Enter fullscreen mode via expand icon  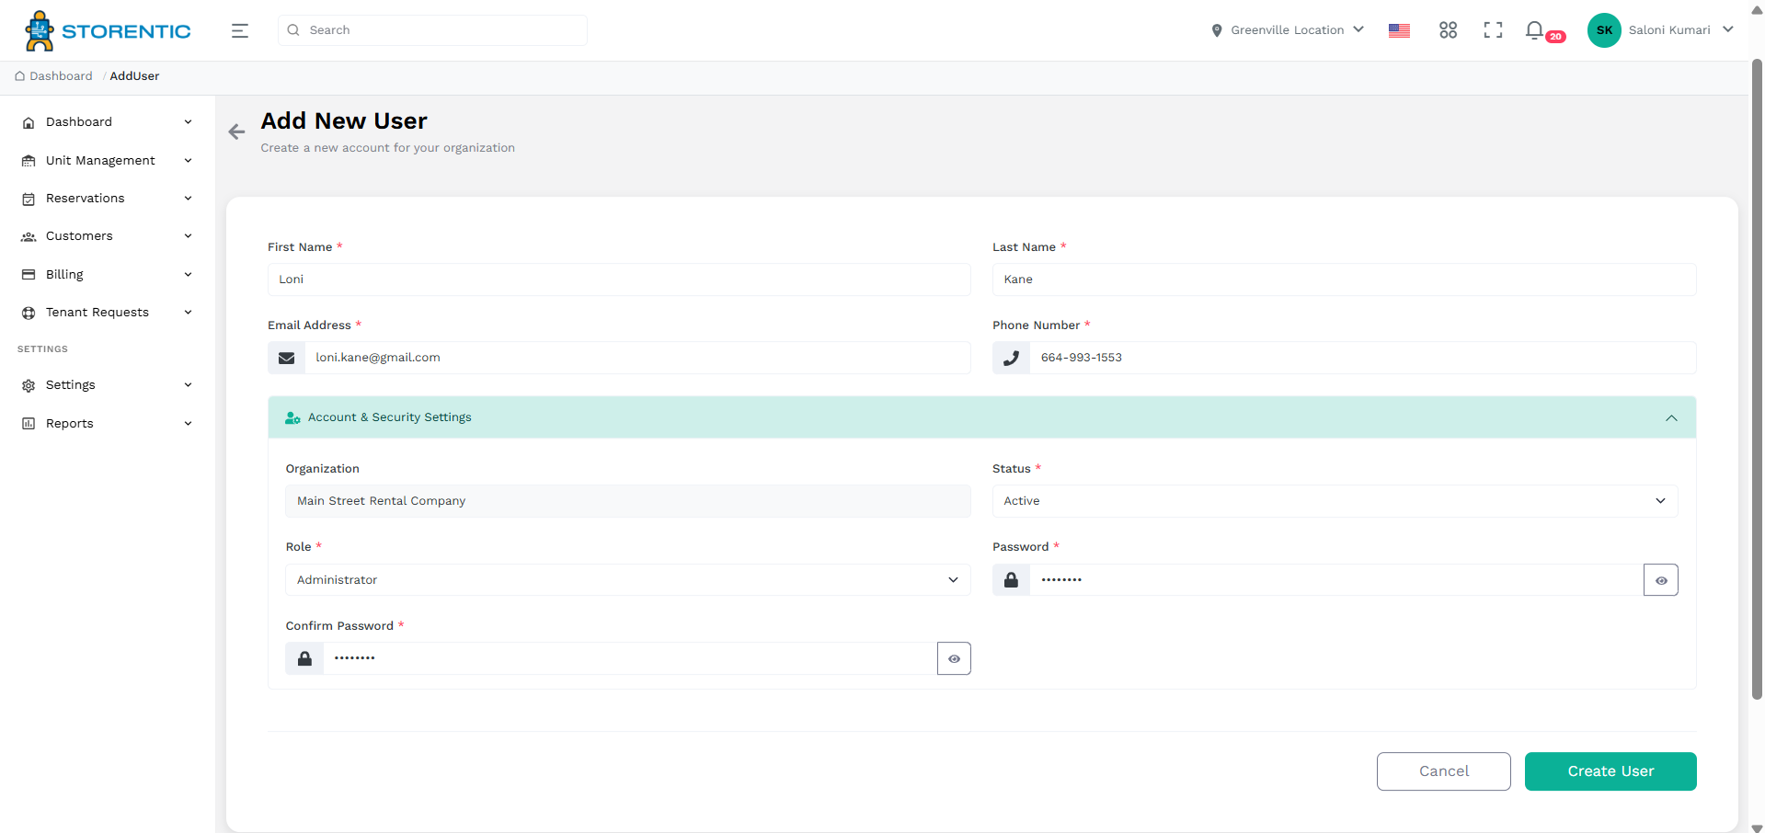coord(1493,29)
